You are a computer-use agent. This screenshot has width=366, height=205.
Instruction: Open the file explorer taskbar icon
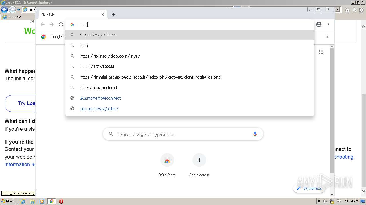point(32,201)
